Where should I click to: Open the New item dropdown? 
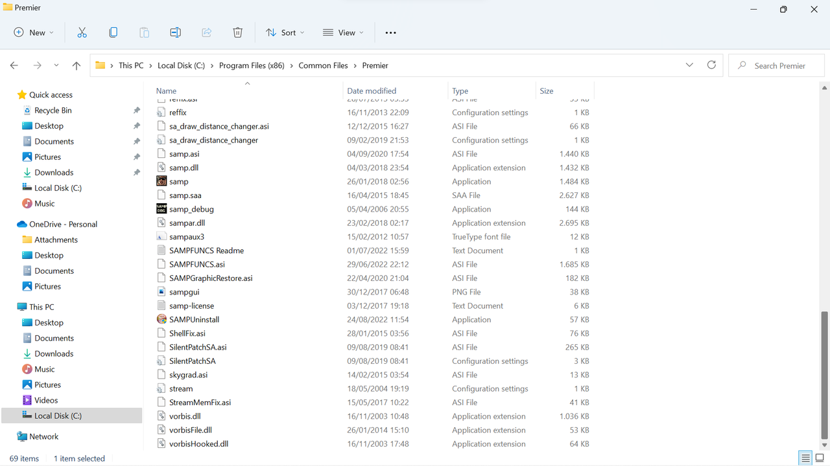34,32
